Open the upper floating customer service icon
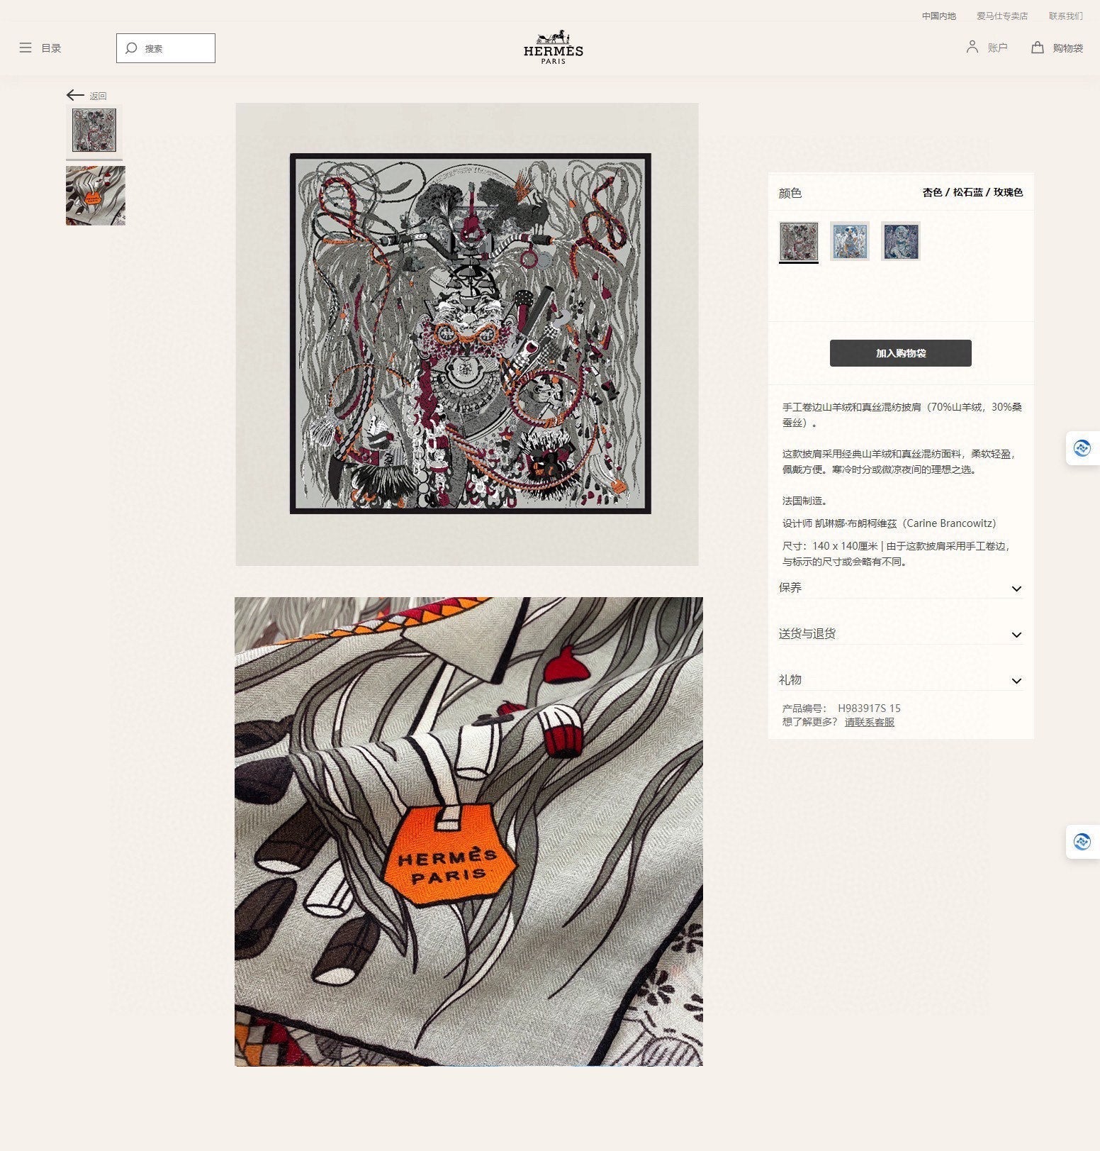 (x=1082, y=448)
